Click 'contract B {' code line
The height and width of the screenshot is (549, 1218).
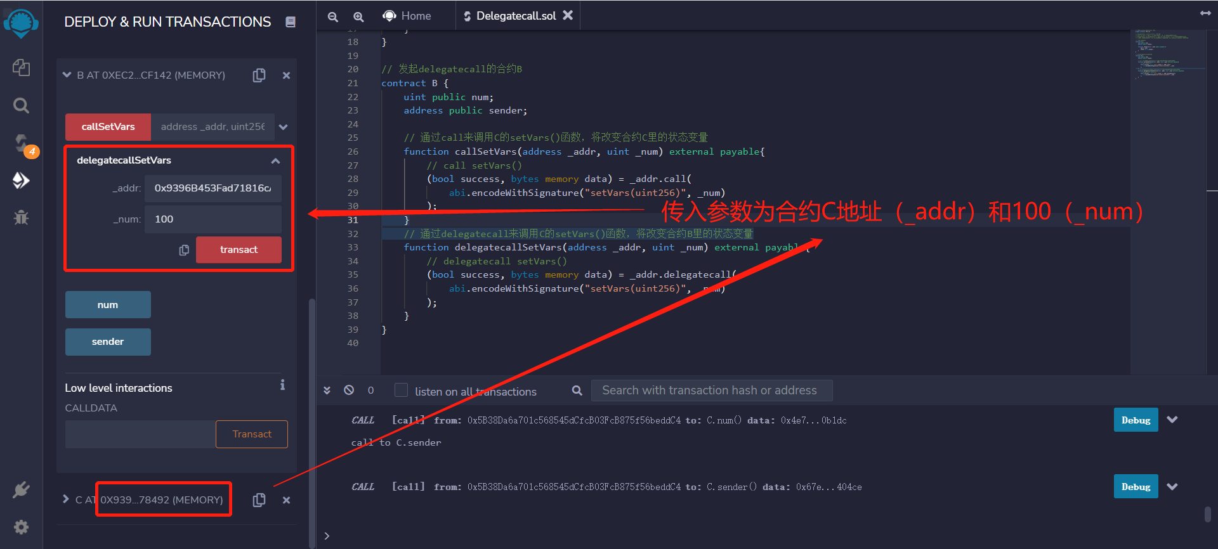pos(415,83)
